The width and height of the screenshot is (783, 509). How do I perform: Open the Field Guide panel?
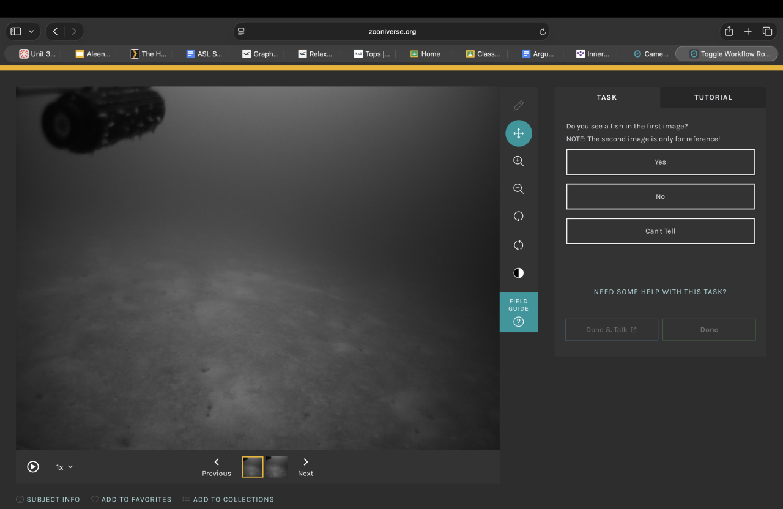pos(518,312)
